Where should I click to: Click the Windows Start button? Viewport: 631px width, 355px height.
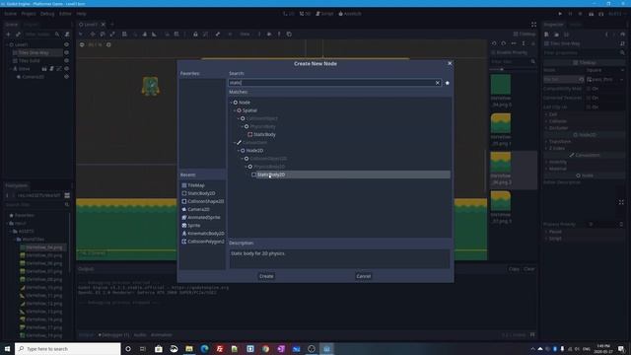pos(7,348)
